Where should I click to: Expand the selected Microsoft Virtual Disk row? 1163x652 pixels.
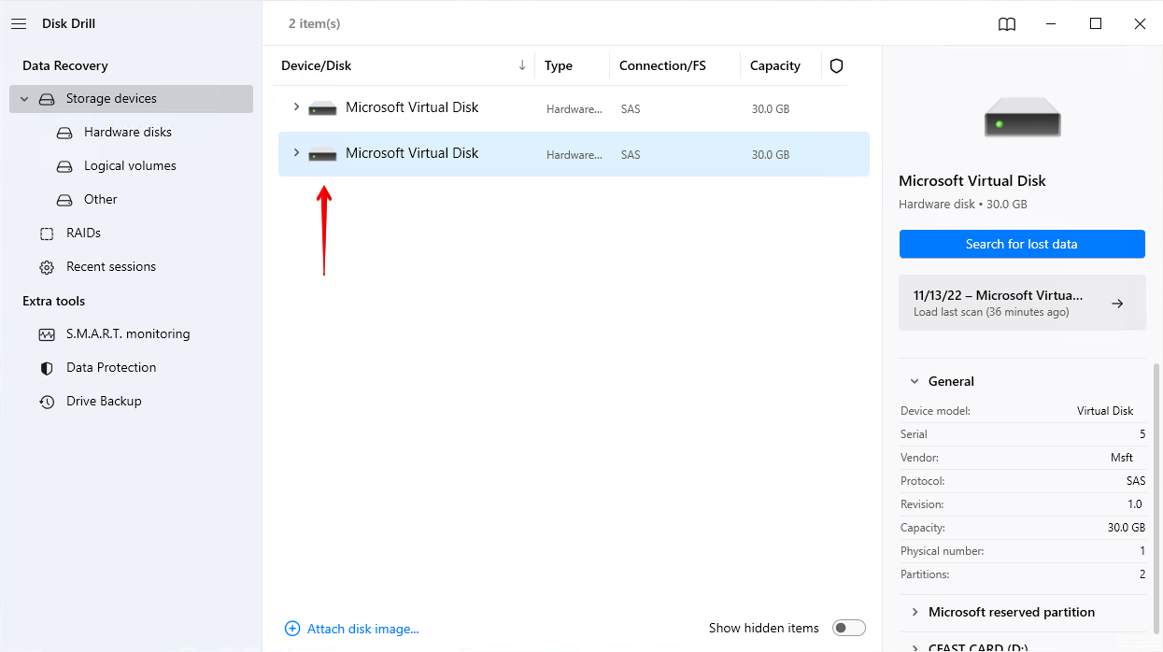(x=296, y=153)
